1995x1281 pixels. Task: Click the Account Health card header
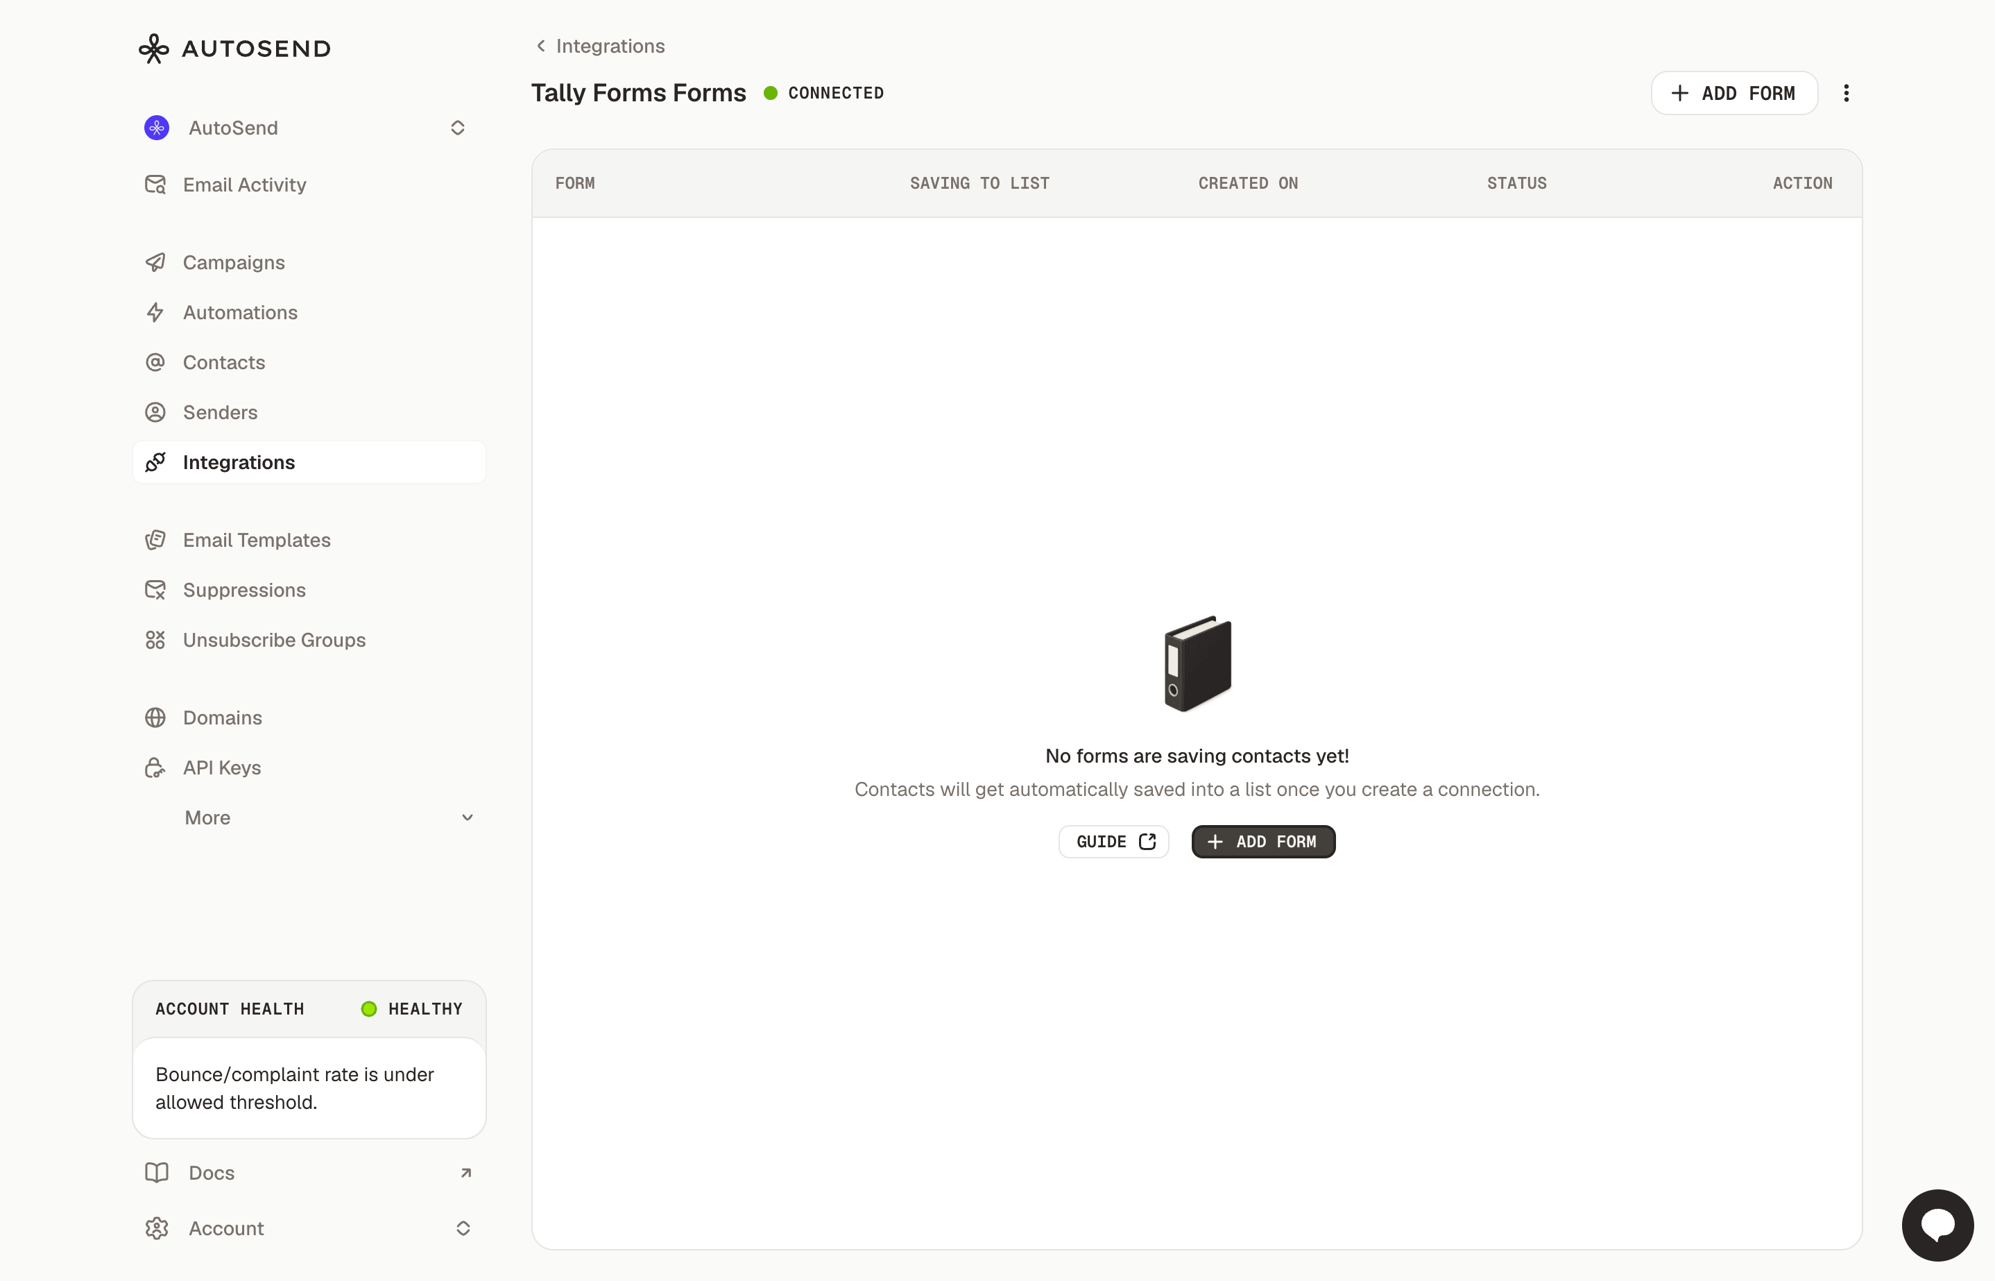309,1009
